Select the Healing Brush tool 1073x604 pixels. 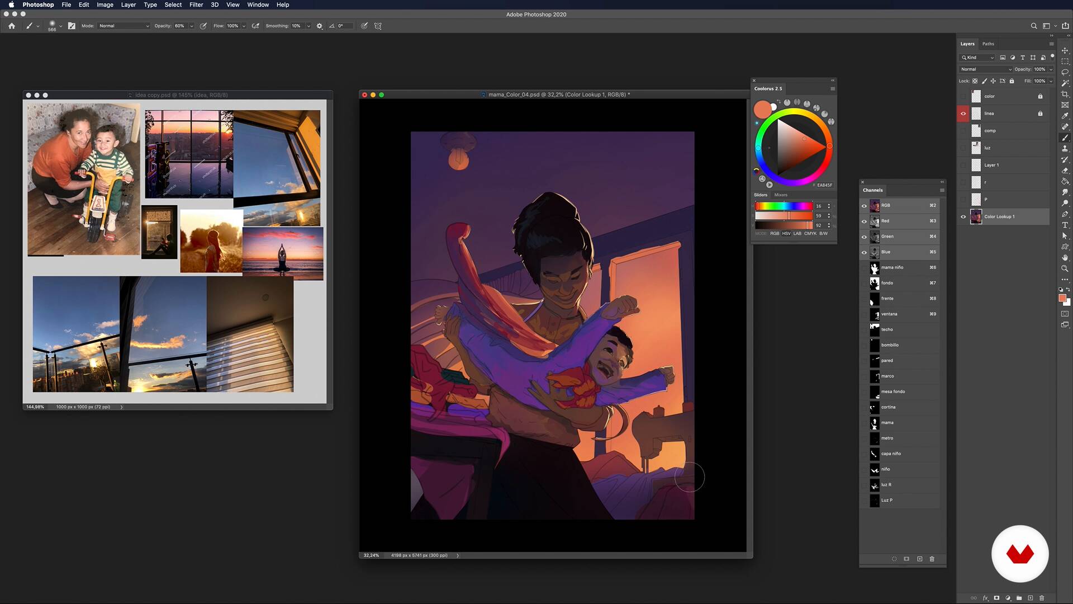tap(1065, 127)
